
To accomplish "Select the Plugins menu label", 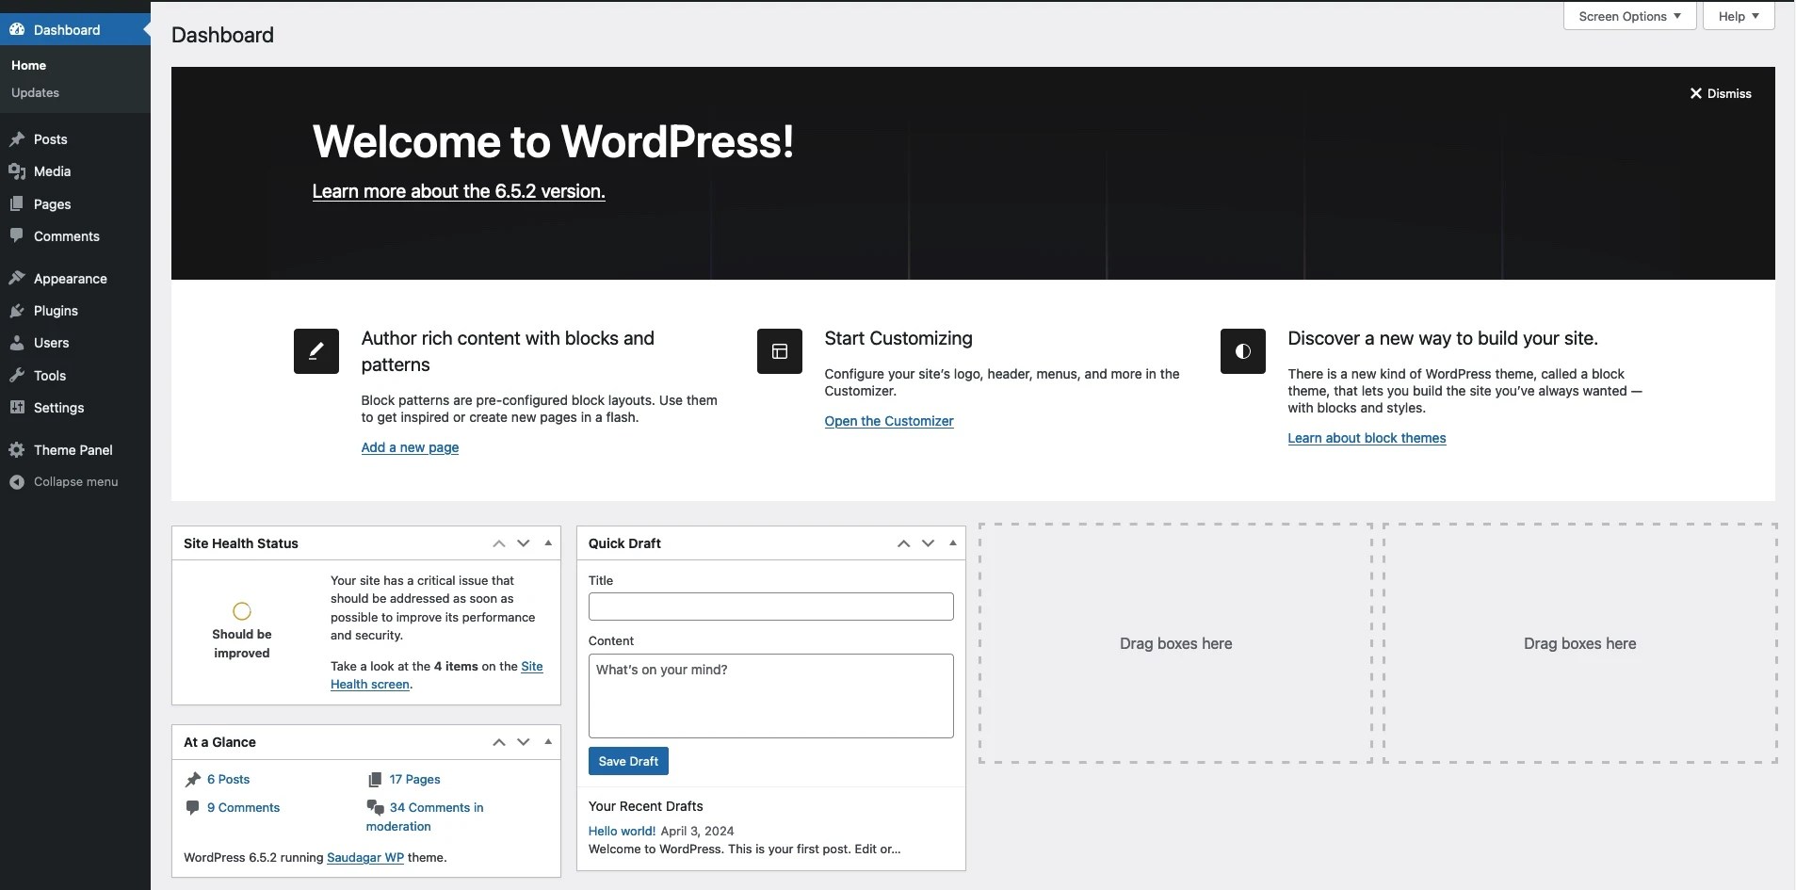I will [x=57, y=311].
